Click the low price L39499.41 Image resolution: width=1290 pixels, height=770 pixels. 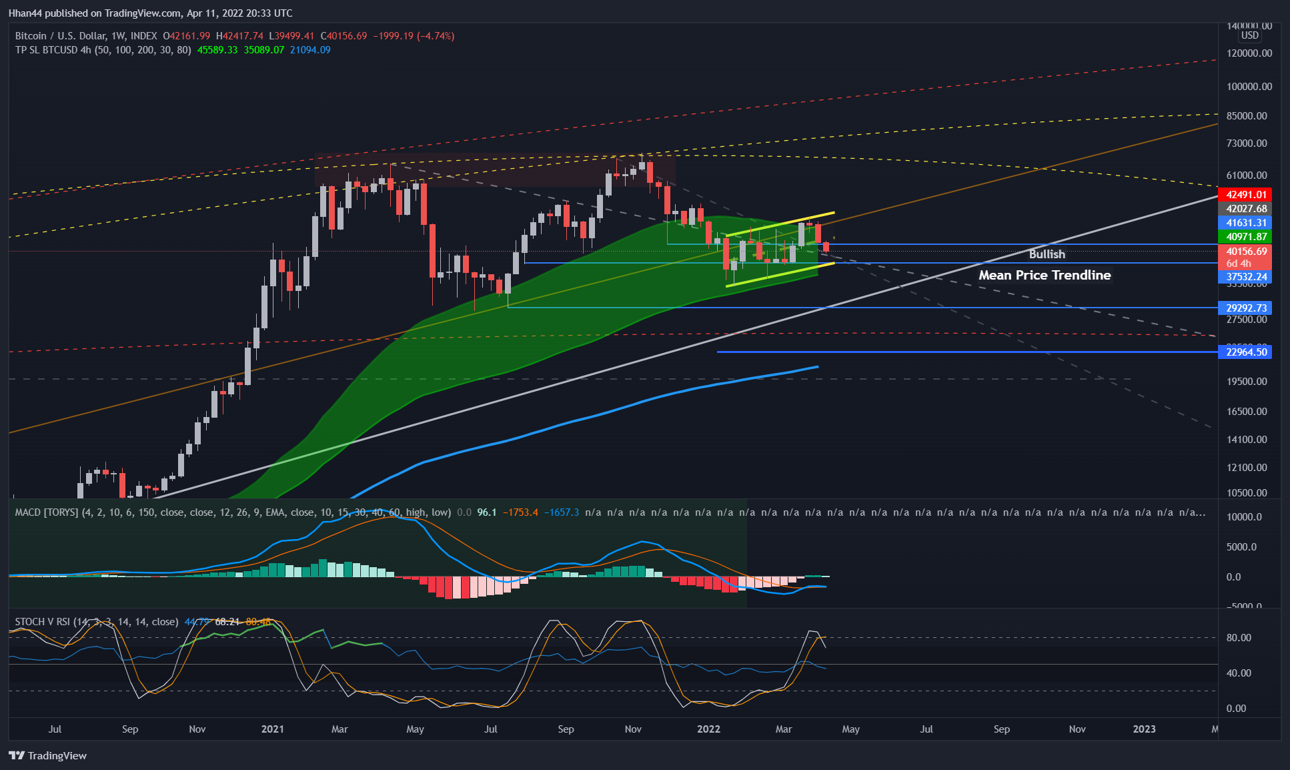point(291,36)
